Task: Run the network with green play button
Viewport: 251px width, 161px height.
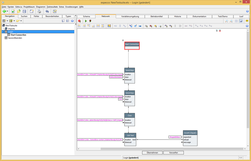Action: pyautogui.click(x=86, y=21)
